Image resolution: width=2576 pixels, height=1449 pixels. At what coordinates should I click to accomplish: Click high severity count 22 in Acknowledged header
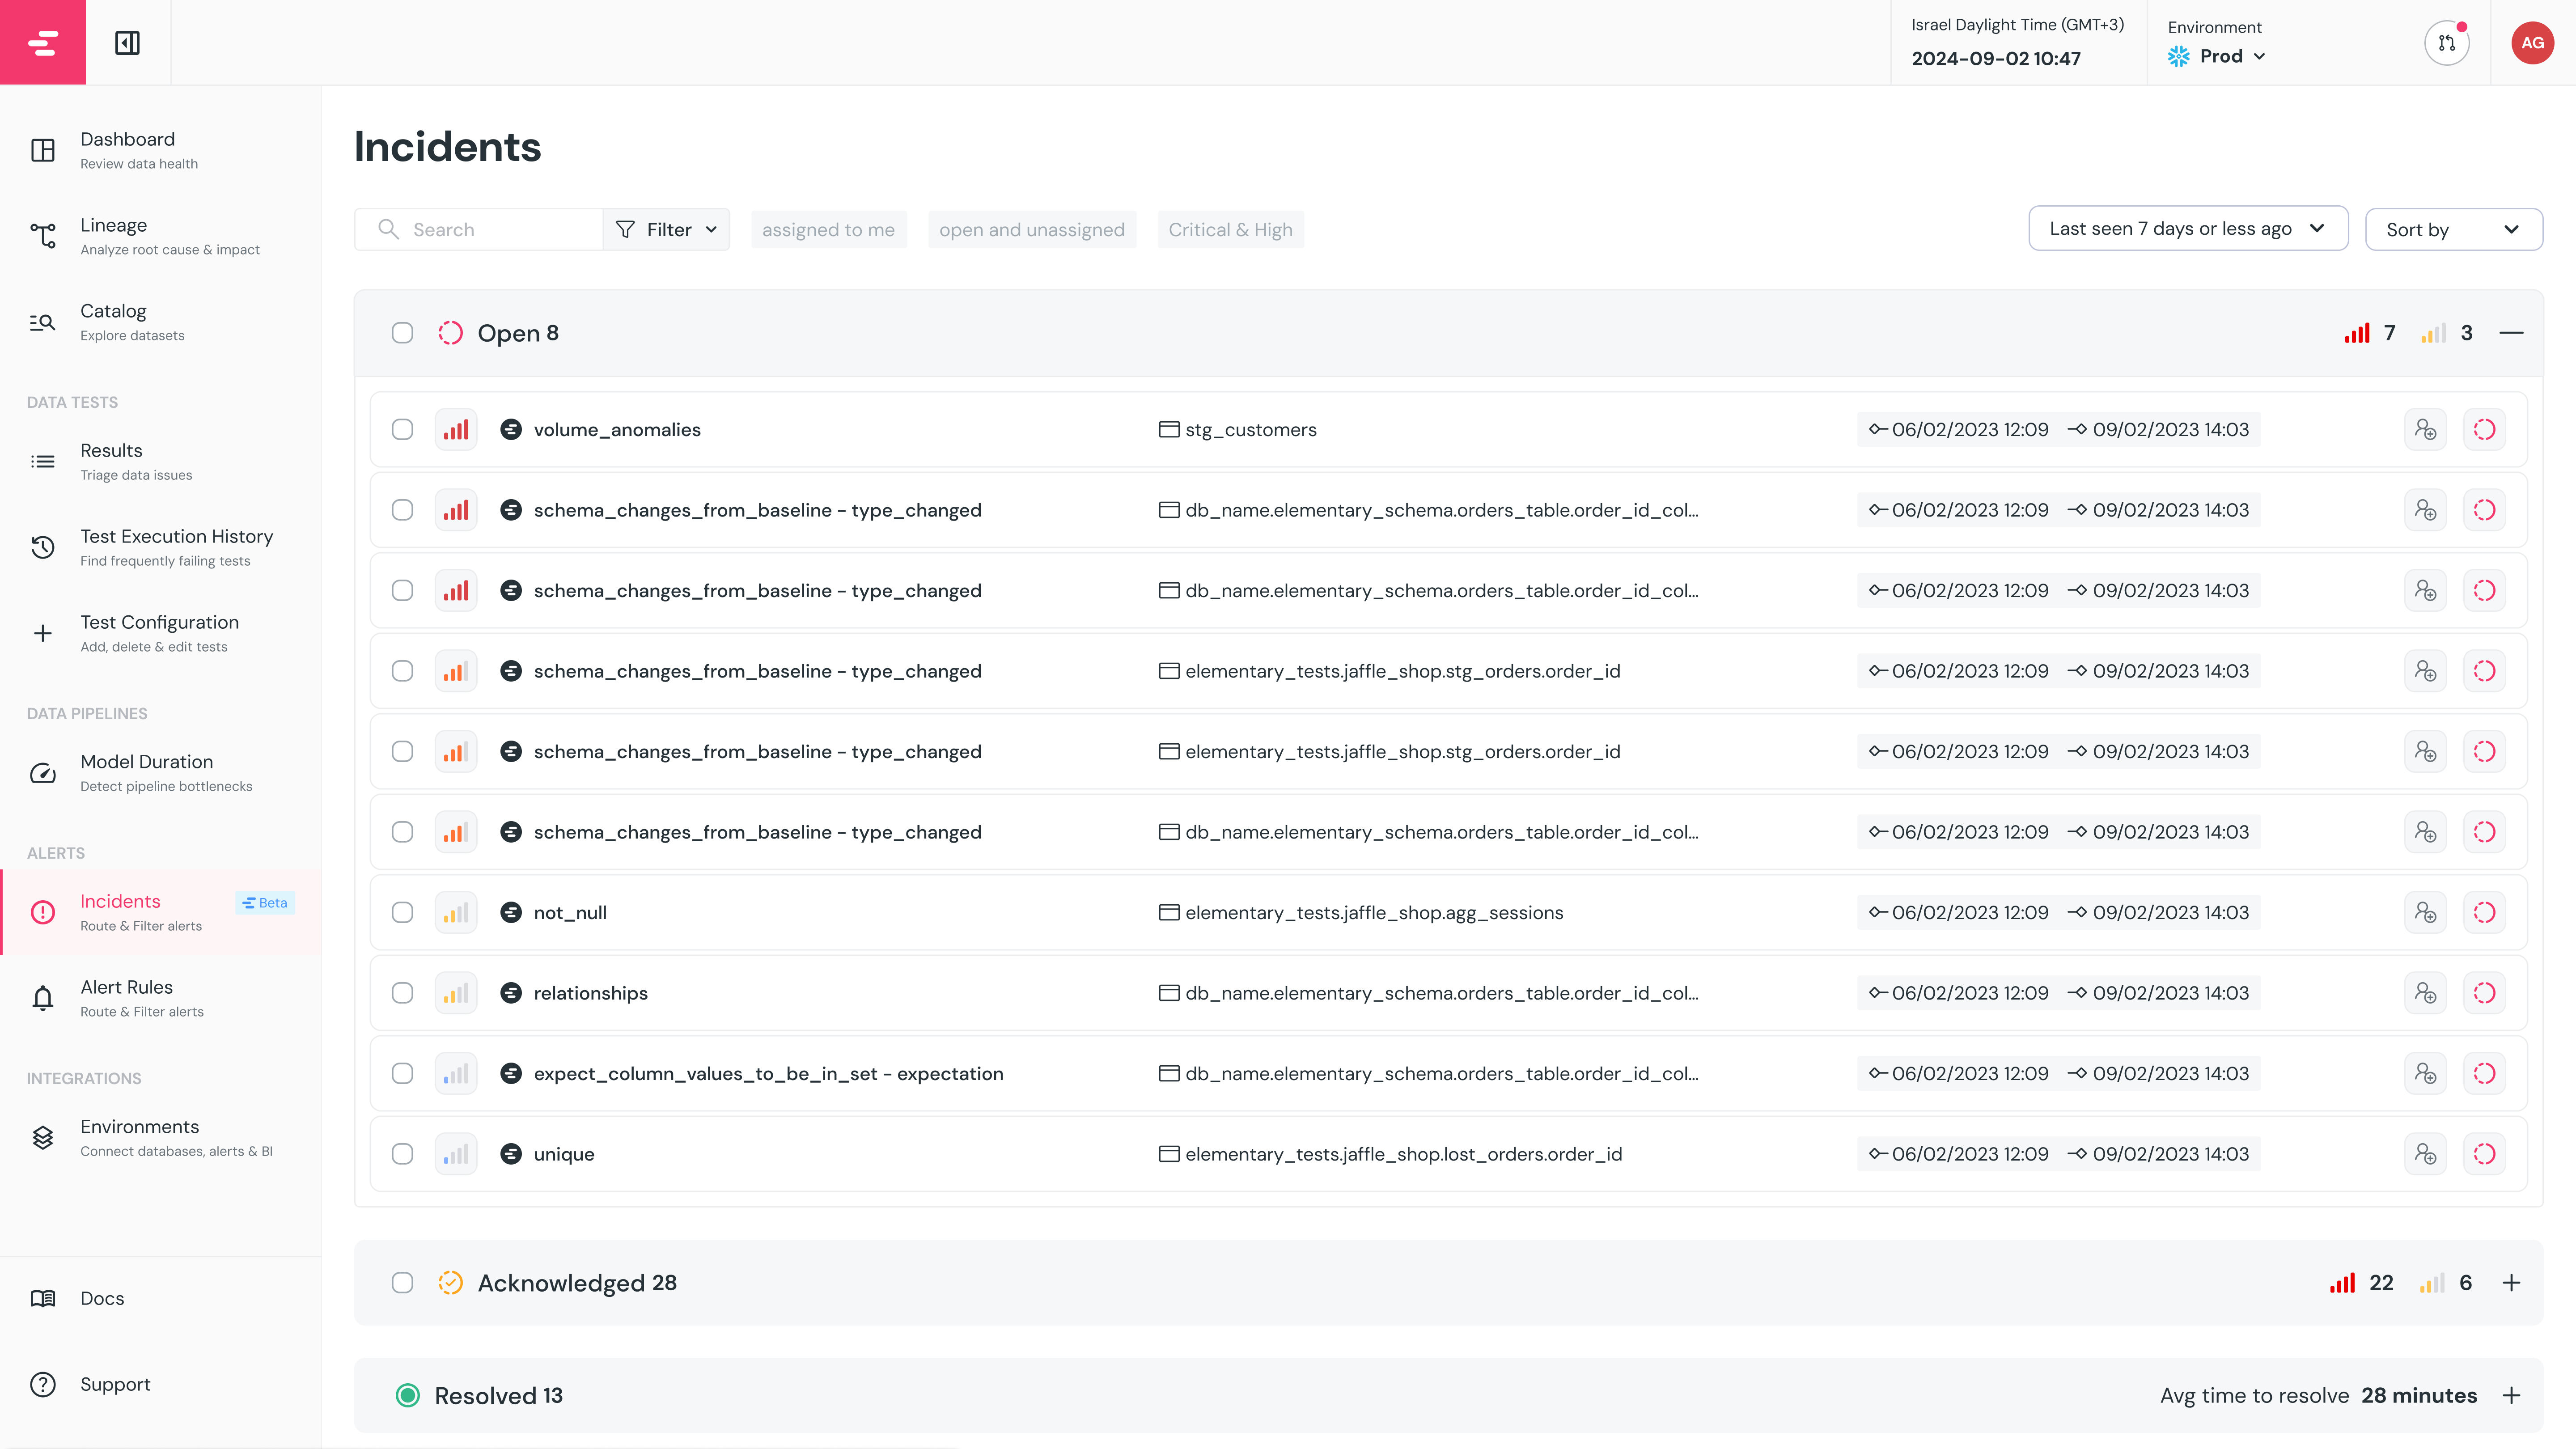(x=2362, y=1283)
